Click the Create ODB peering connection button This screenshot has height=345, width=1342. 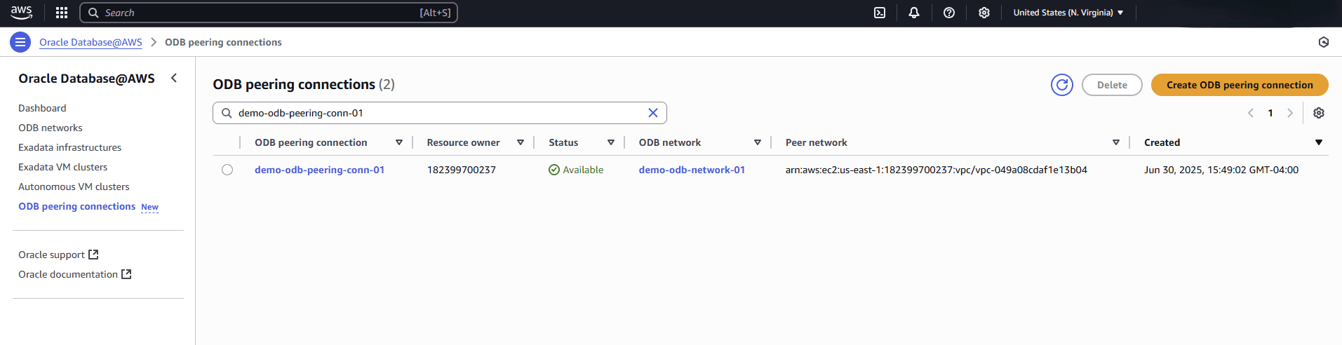(1240, 85)
